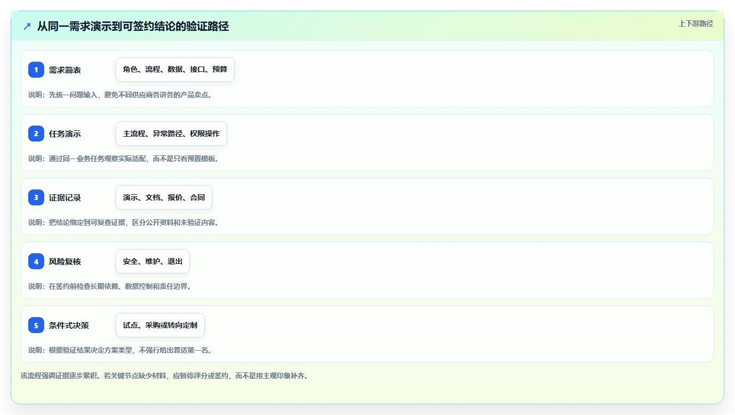The height and width of the screenshot is (415, 735).
Task: Click the 上下游路径 label
Action: (696, 23)
